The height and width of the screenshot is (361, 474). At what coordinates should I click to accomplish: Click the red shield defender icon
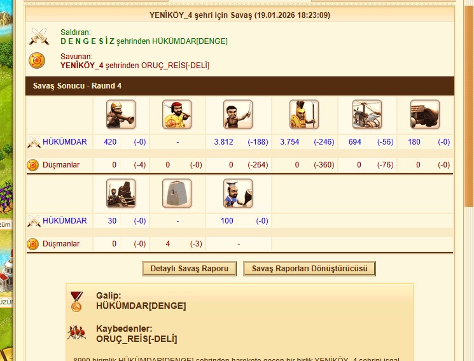click(x=37, y=60)
